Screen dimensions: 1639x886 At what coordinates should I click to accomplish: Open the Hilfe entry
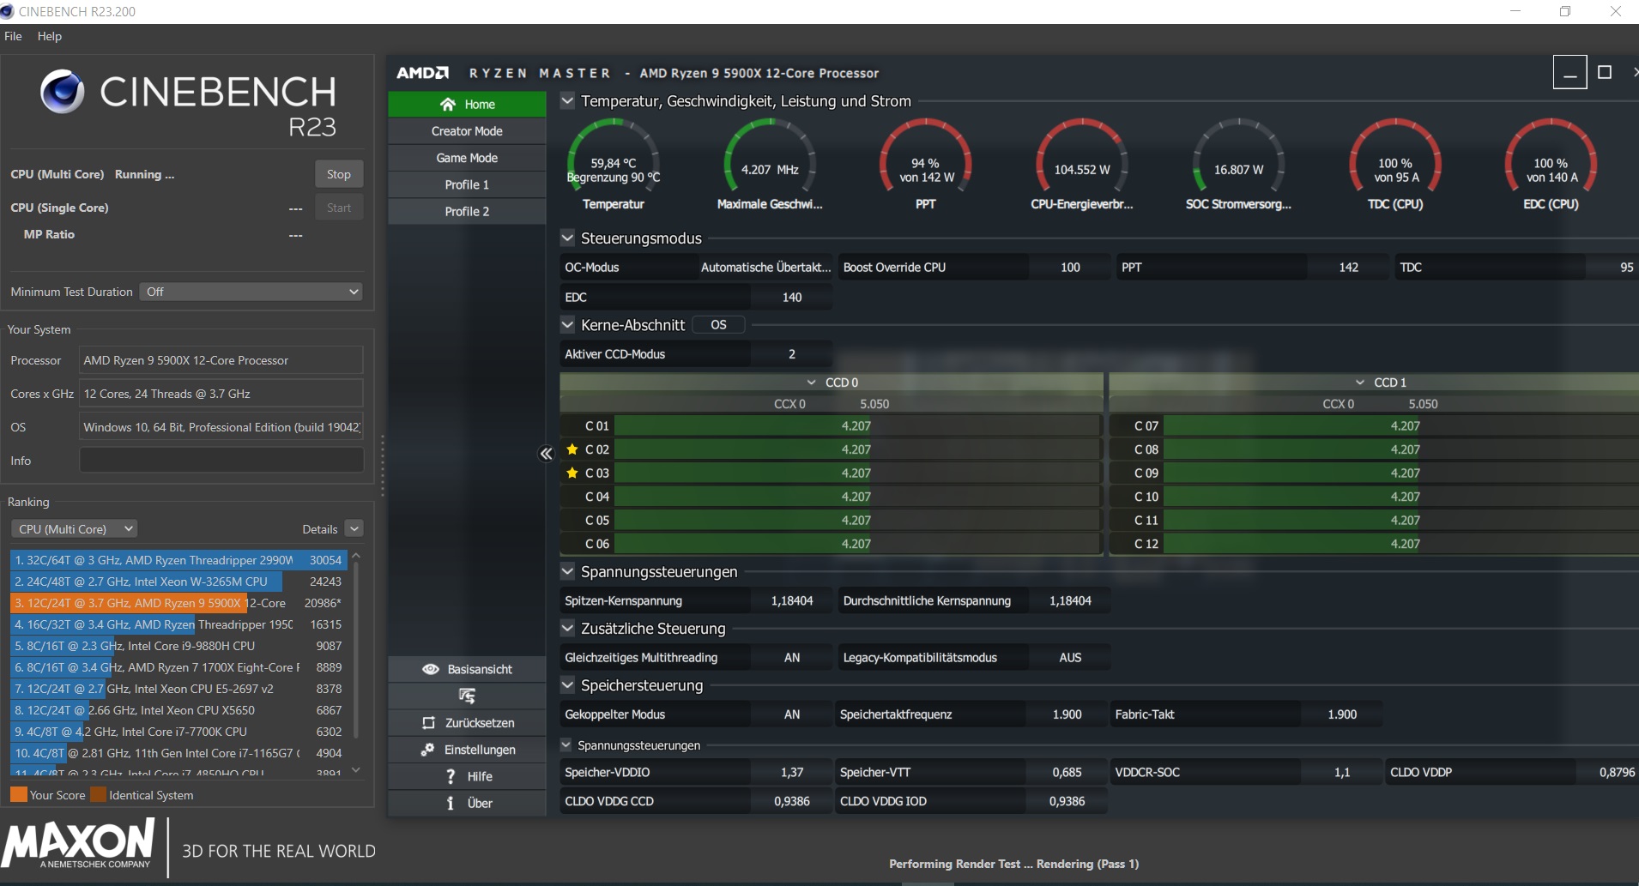click(x=467, y=776)
